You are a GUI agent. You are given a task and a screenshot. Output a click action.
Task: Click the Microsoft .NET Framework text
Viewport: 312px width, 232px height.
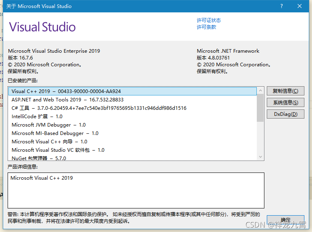[x=228, y=51]
